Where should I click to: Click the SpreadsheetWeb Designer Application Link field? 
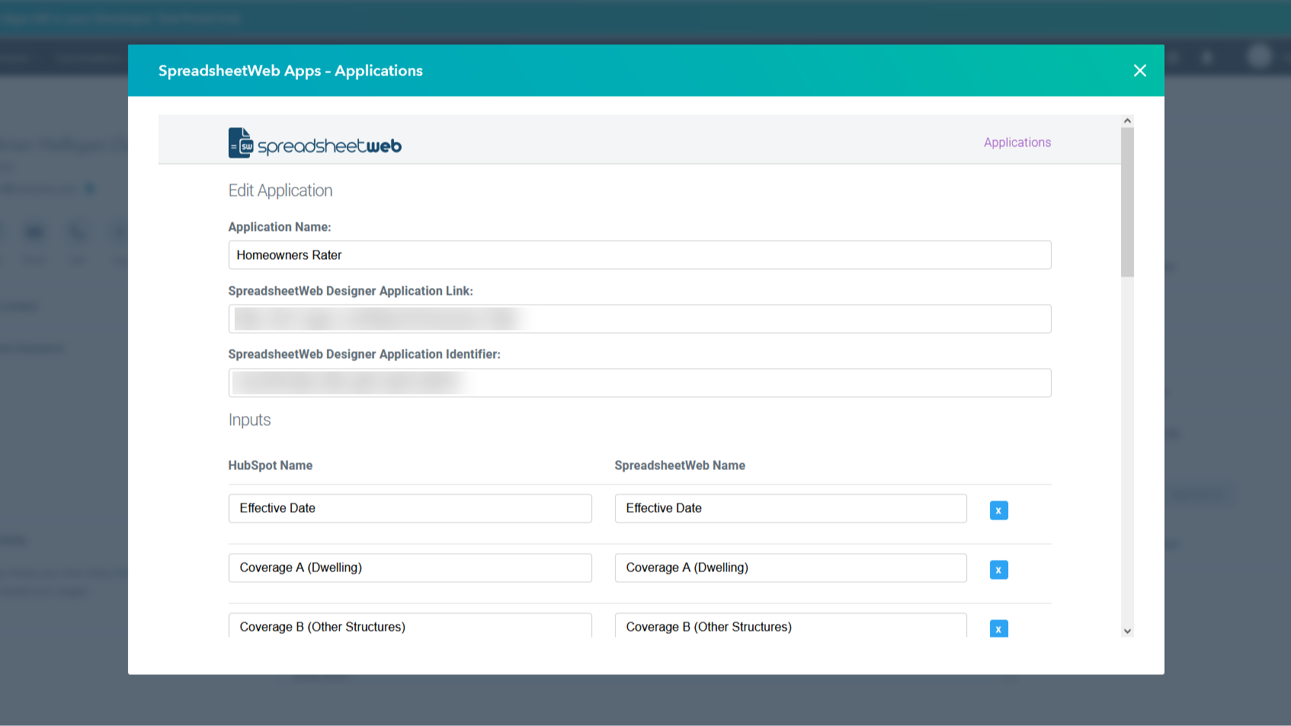click(x=639, y=318)
